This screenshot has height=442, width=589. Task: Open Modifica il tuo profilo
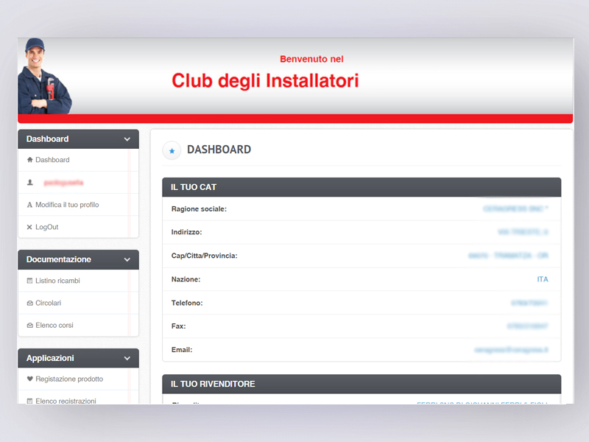(x=67, y=205)
